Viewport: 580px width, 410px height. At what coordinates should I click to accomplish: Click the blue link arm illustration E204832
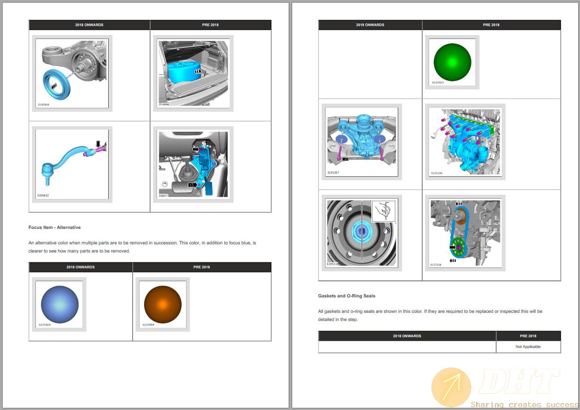click(x=72, y=164)
